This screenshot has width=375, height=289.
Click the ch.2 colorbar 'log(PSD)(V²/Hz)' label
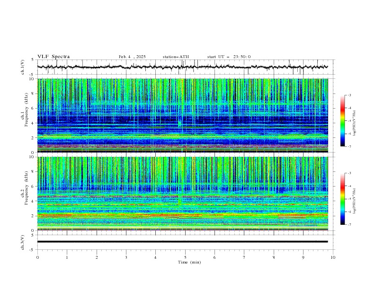(355, 201)
